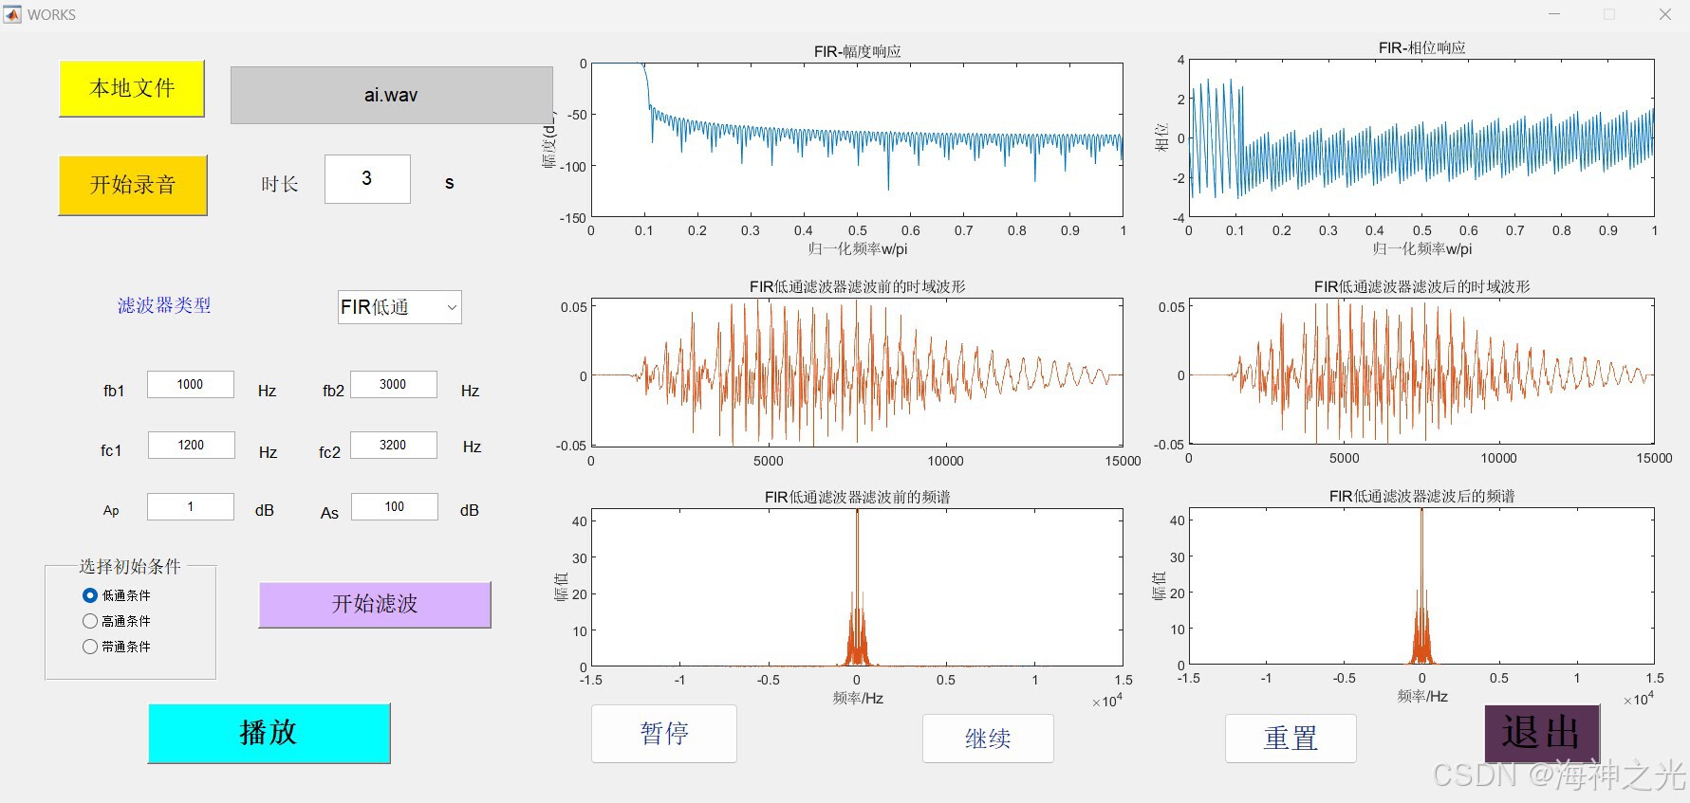
Task: Click the 滤波后的频谱 spectrum plot
Action: [1421, 587]
